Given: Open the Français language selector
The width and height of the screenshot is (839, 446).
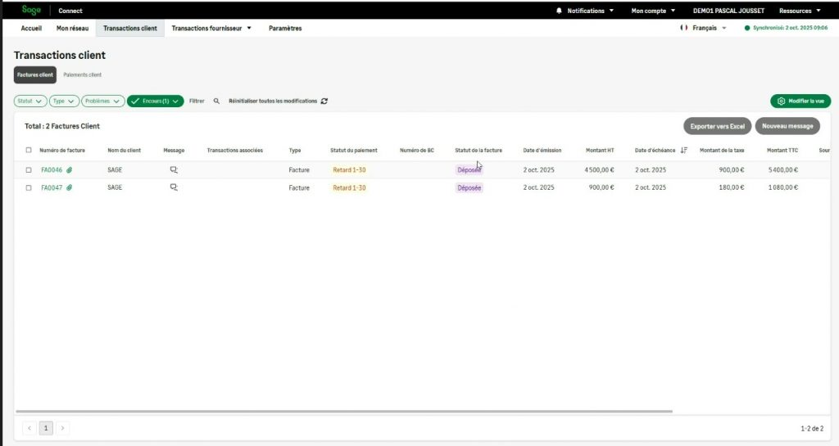Looking at the screenshot, I should 704,28.
